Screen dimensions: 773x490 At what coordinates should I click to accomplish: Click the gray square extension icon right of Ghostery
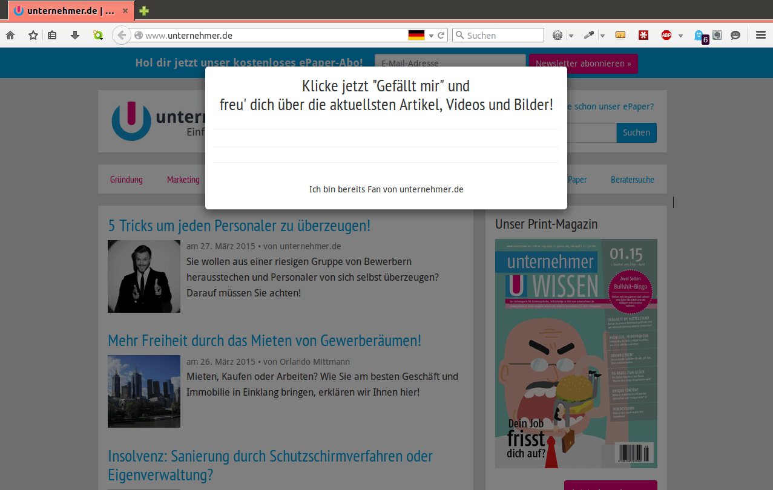coord(717,36)
